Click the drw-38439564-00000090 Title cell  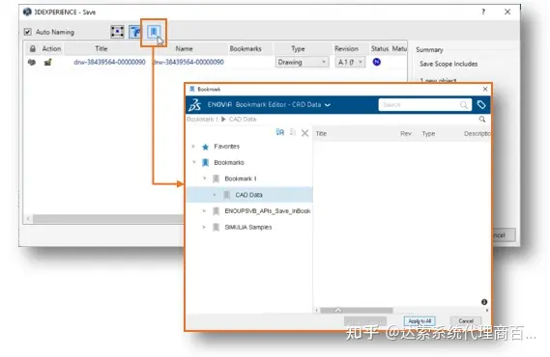(109, 62)
